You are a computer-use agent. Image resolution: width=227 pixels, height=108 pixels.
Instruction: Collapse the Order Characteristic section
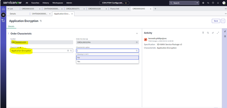137,33
